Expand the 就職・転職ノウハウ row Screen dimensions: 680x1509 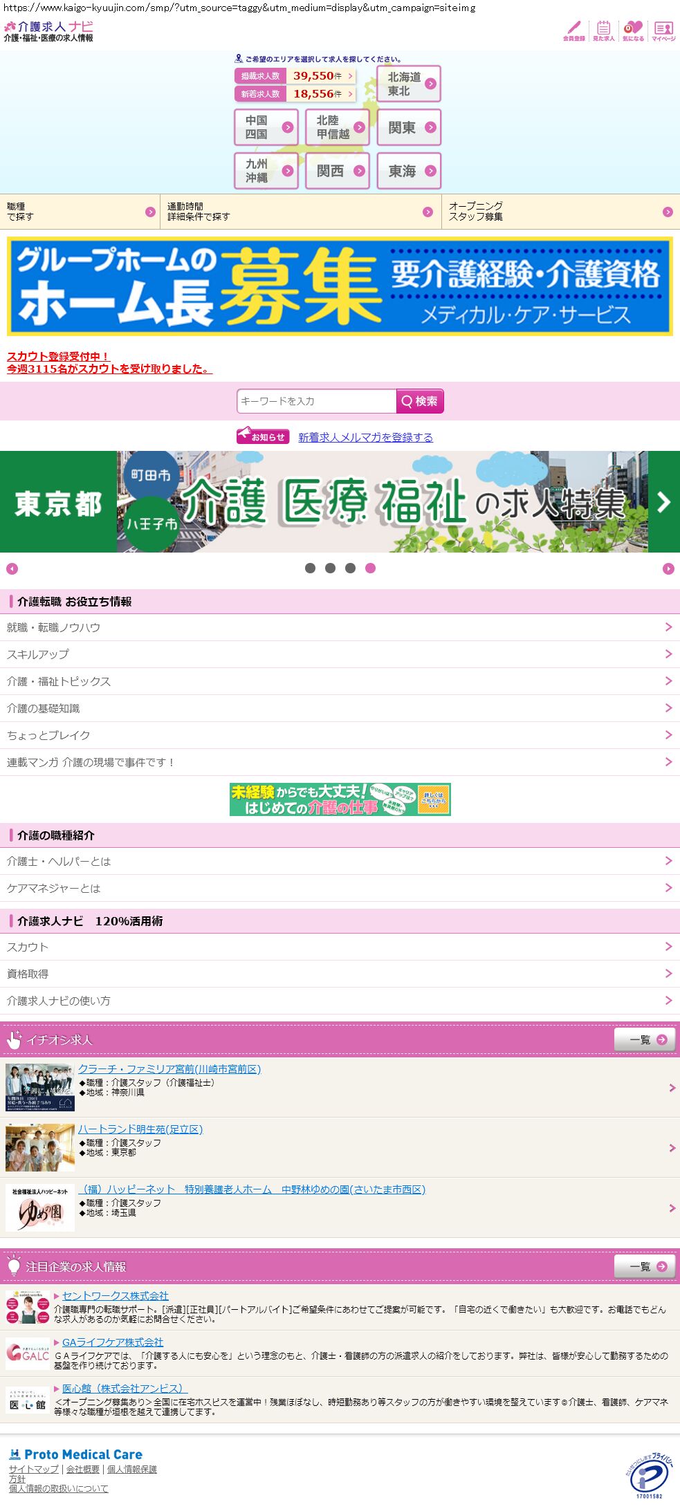(668, 627)
